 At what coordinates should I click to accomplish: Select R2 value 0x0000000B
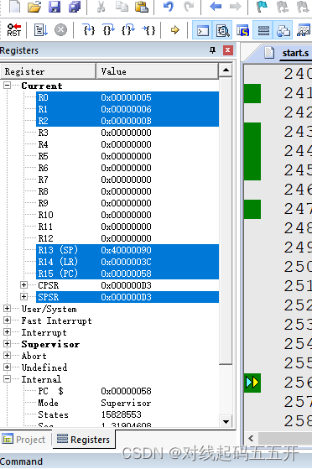[126, 121]
